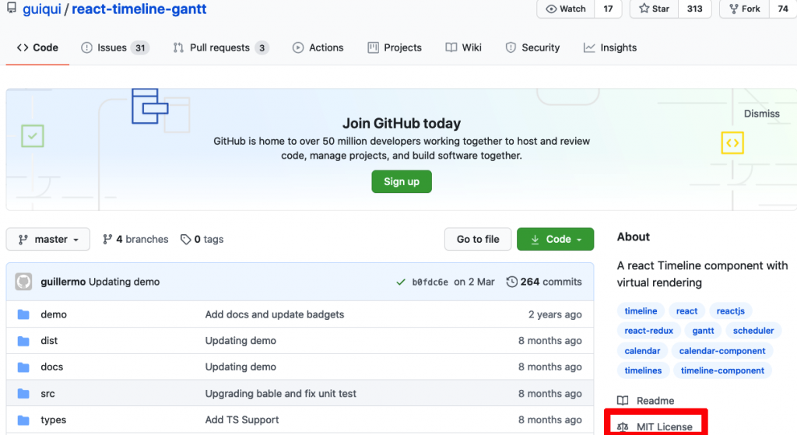
Task: Select the calendar-component topic tag
Action: tap(722, 351)
